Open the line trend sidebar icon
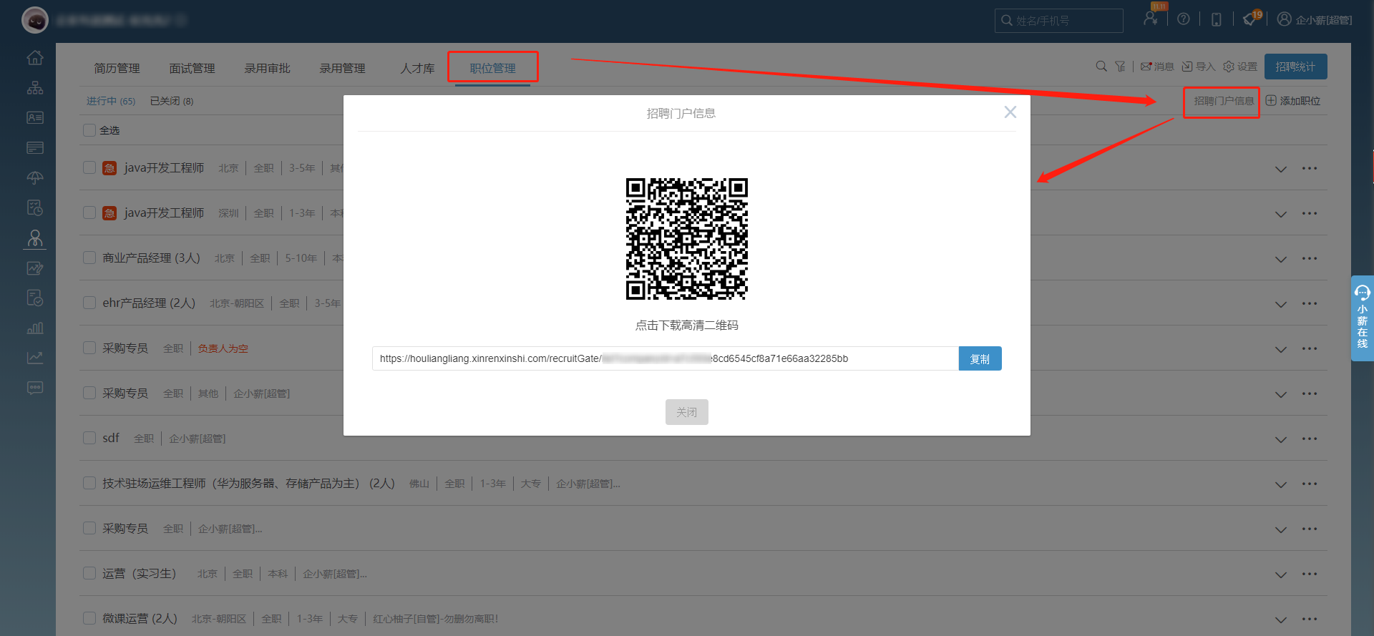The height and width of the screenshot is (636, 1374). click(34, 358)
